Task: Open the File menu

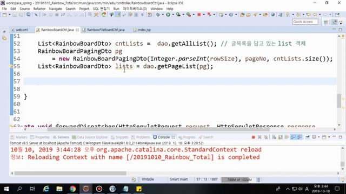Action: (x=4, y=9)
